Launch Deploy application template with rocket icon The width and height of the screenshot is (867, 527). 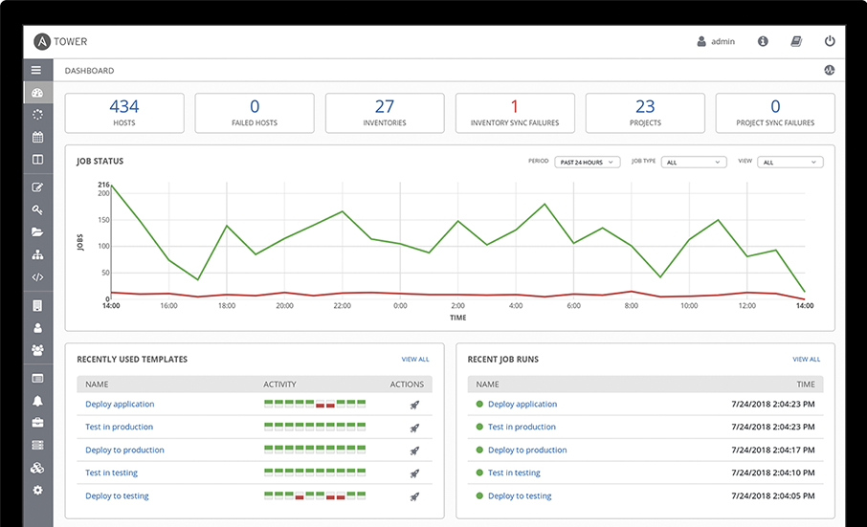coord(414,405)
